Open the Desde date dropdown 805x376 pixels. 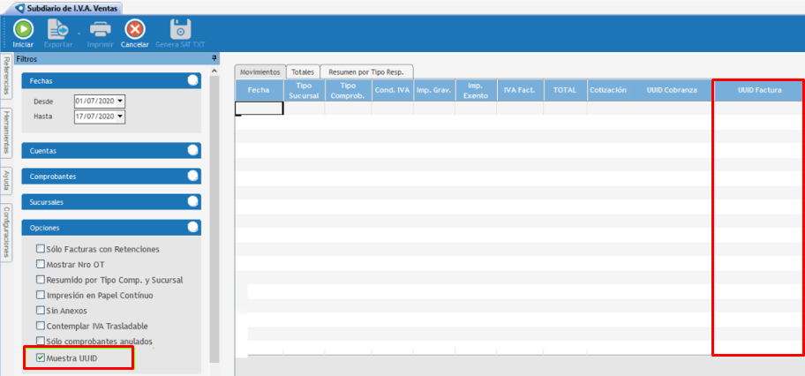120,102
